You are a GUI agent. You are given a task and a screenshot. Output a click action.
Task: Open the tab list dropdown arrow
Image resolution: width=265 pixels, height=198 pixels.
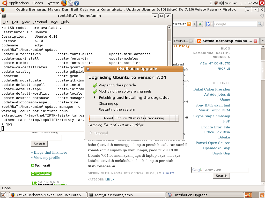pos(263,41)
